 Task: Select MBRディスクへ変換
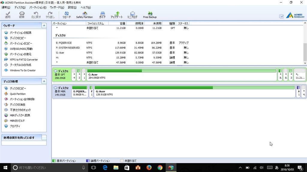(x=20, y=115)
